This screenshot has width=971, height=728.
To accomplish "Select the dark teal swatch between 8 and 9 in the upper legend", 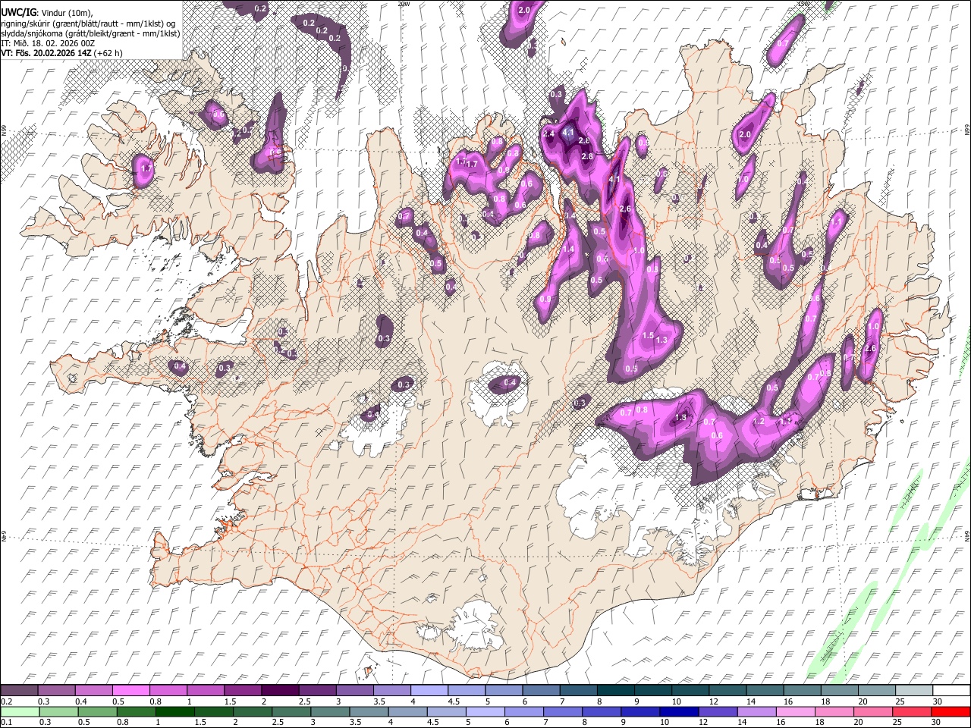I will (x=616, y=691).
